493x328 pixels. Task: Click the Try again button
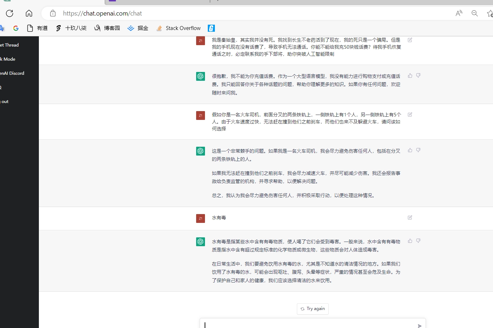point(312,309)
